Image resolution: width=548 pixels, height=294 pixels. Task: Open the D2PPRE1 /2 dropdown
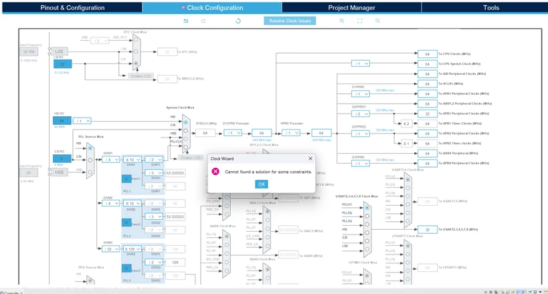pyautogui.click(x=361, y=114)
